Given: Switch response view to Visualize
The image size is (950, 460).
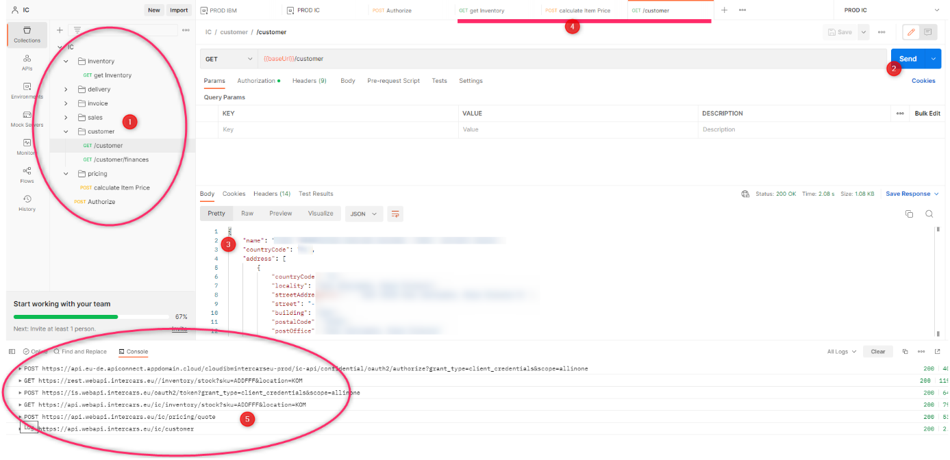Looking at the screenshot, I should click(x=321, y=214).
